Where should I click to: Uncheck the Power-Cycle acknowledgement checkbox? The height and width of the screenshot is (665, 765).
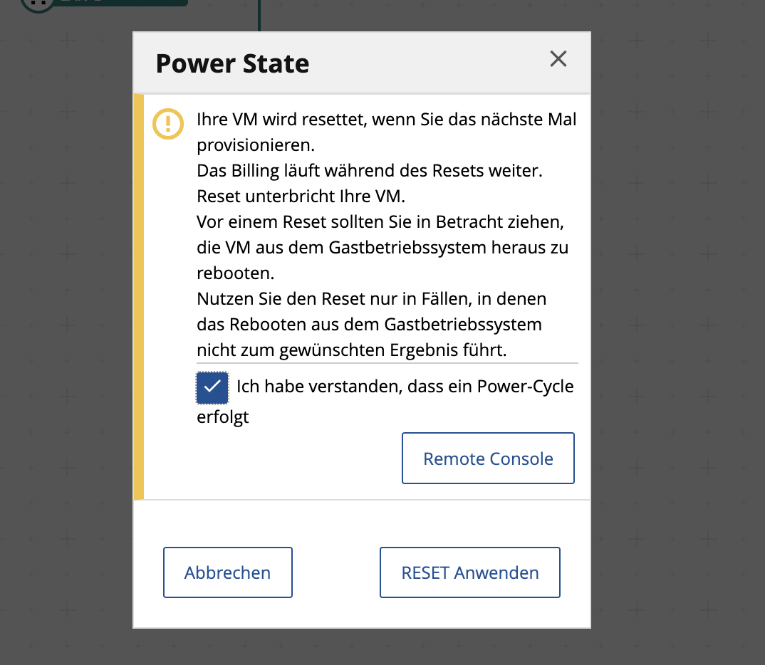tap(212, 387)
